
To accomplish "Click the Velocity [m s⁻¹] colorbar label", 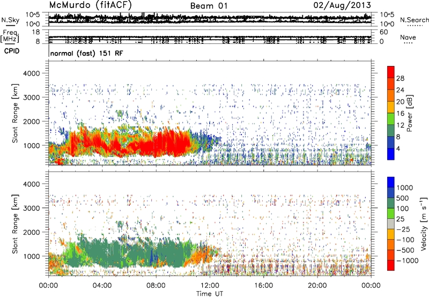I will pos(424,224).
